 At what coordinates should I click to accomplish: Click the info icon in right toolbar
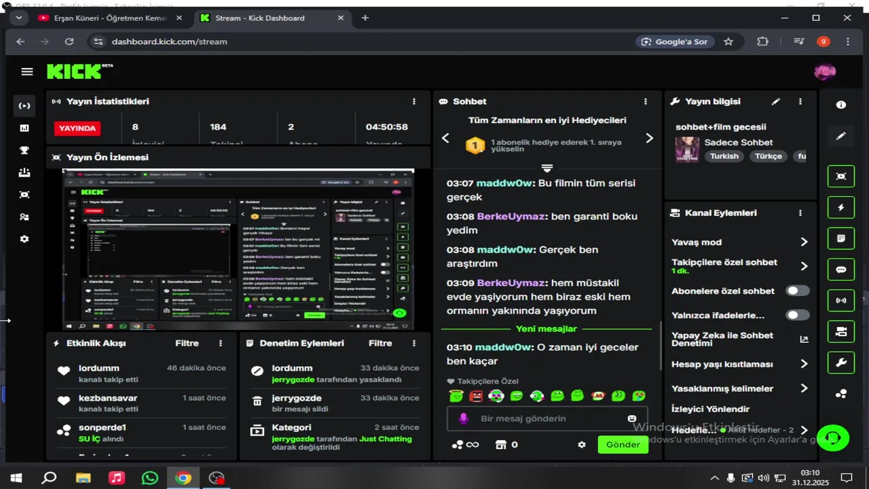point(841,105)
